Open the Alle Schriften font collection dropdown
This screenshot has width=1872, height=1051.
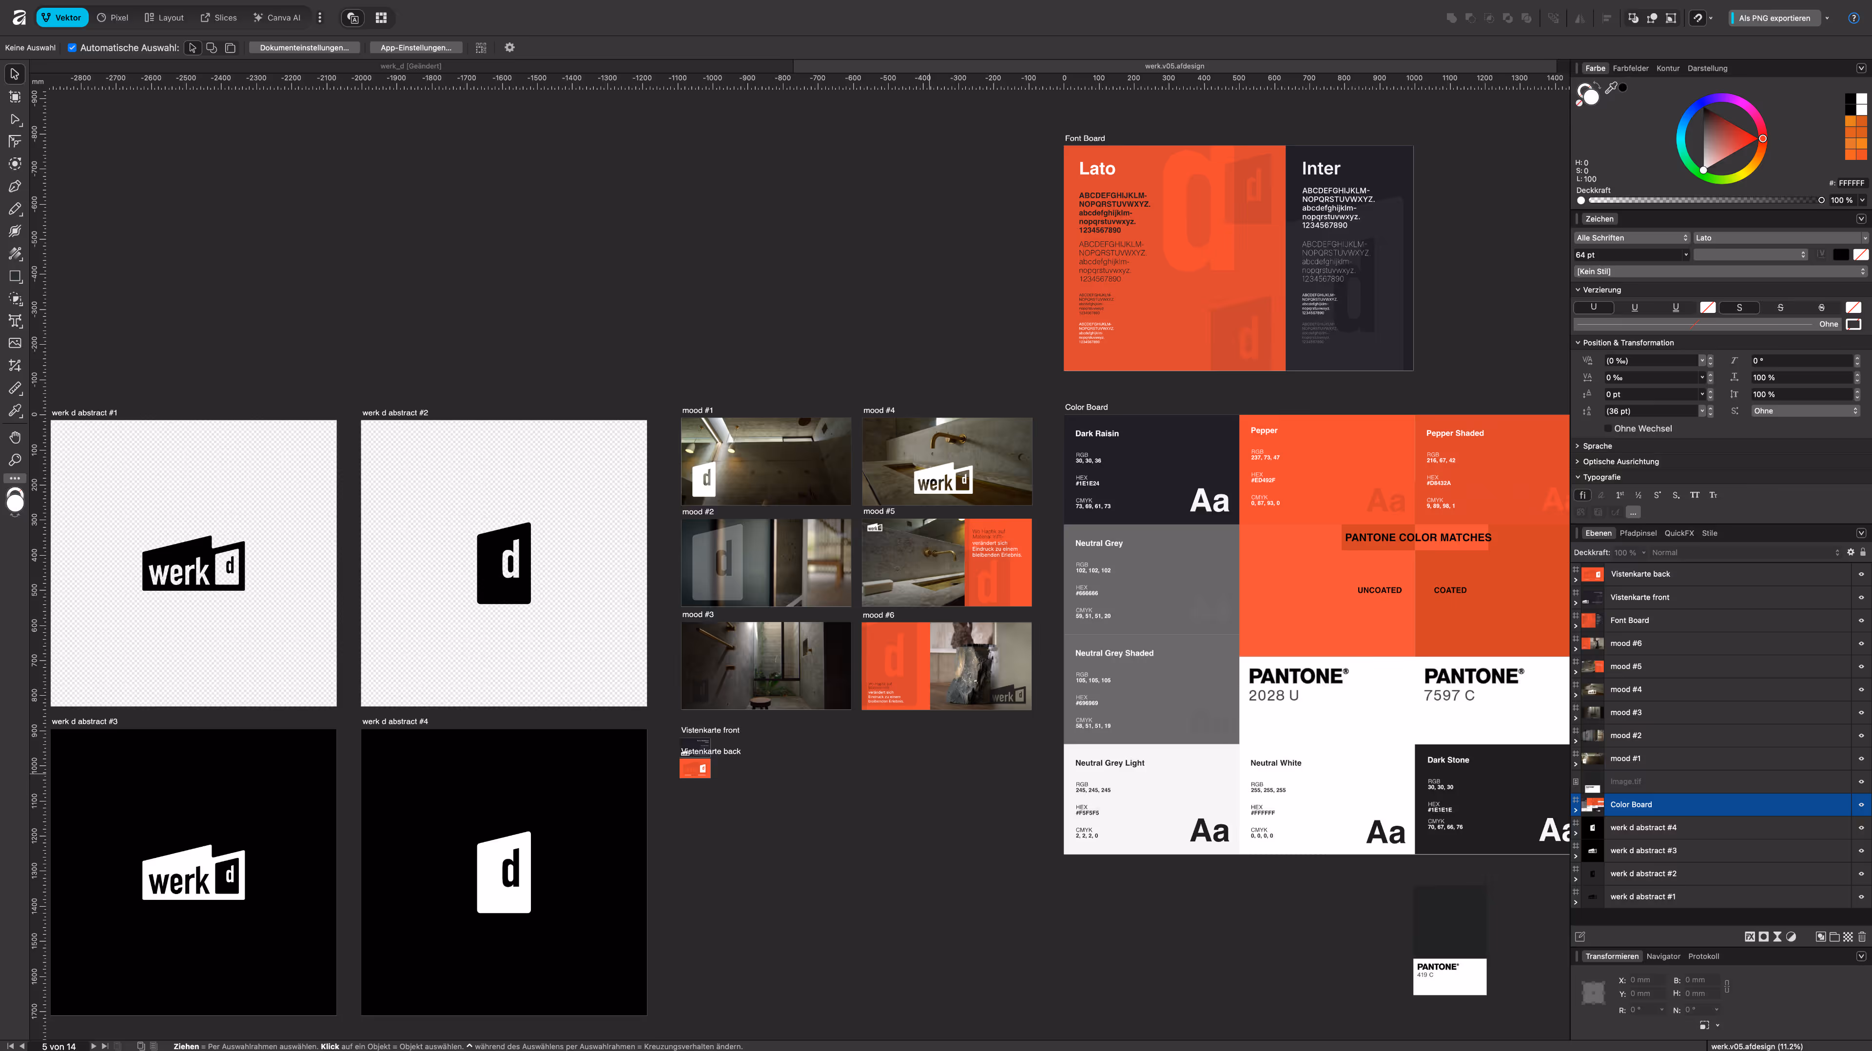tap(1632, 238)
